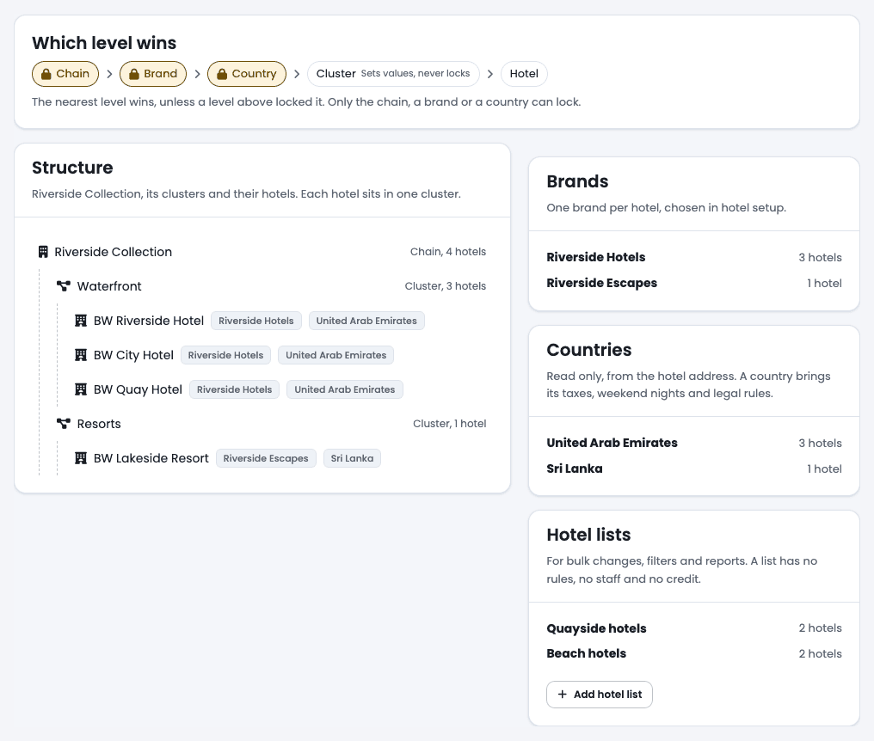Image resolution: width=874 pixels, height=741 pixels.
Task: Click the lock icon on the Chain pill
Action: coord(46,74)
